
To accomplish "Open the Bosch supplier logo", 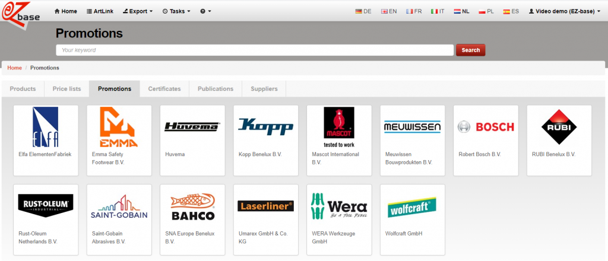I will (x=486, y=127).
